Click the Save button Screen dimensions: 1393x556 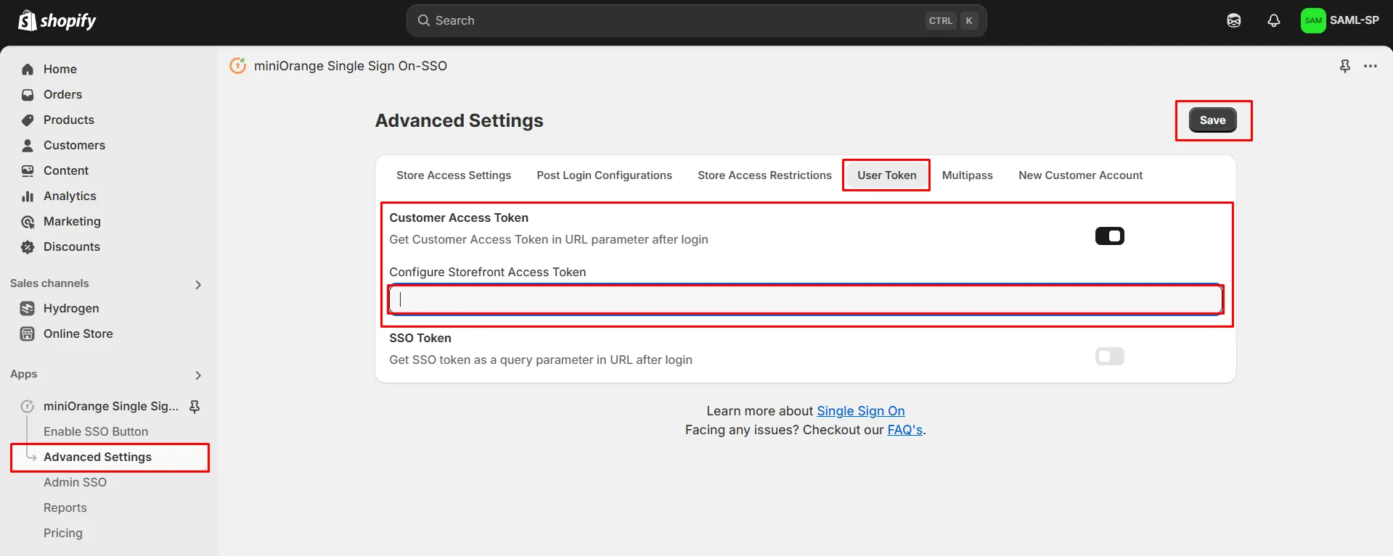click(1212, 120)
